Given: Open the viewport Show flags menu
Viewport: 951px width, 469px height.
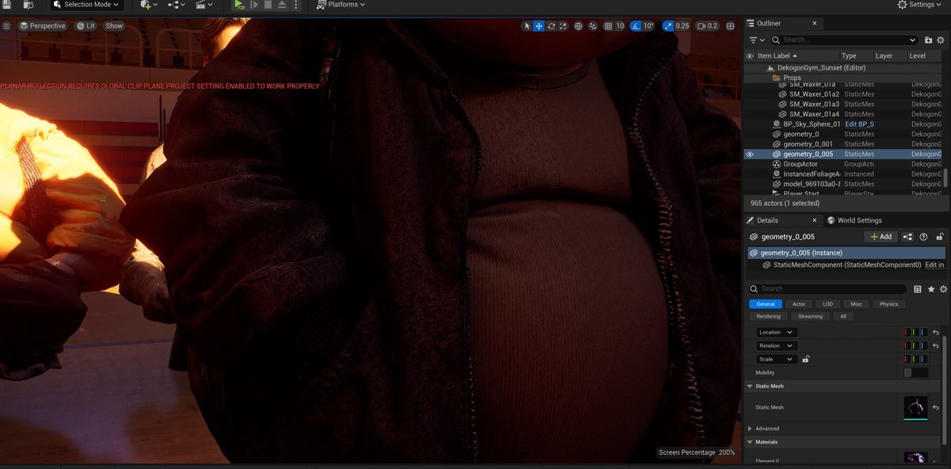Looking at the screenshot, I should (114, 26).
